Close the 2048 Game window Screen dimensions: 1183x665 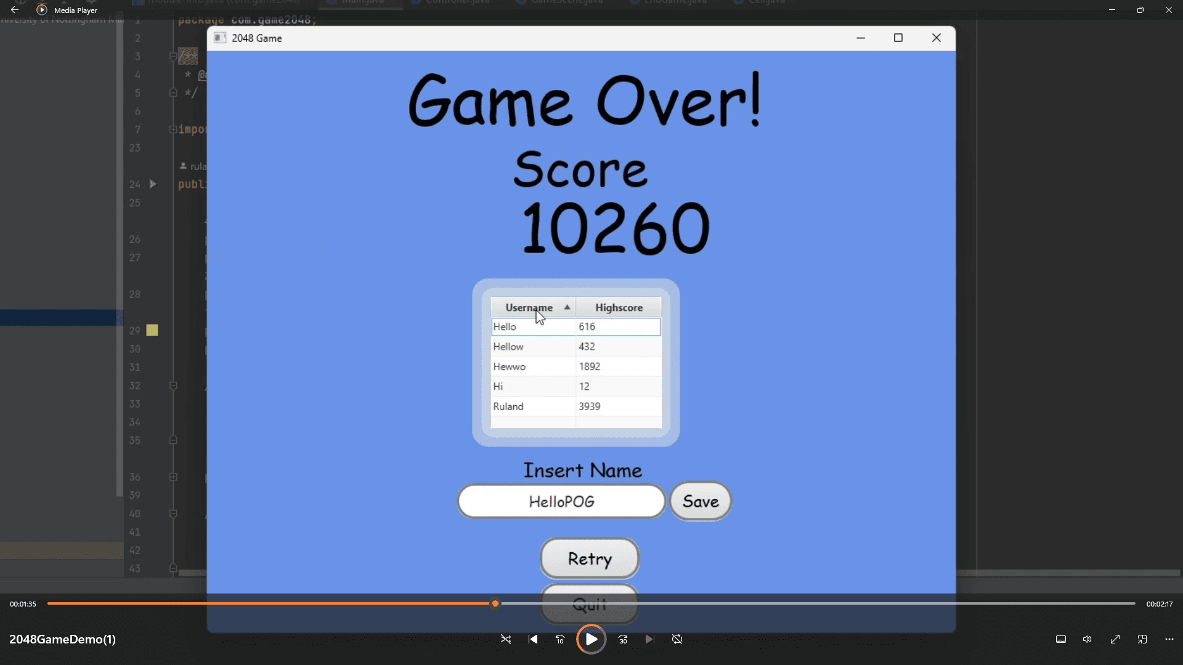tap(937, 38)
